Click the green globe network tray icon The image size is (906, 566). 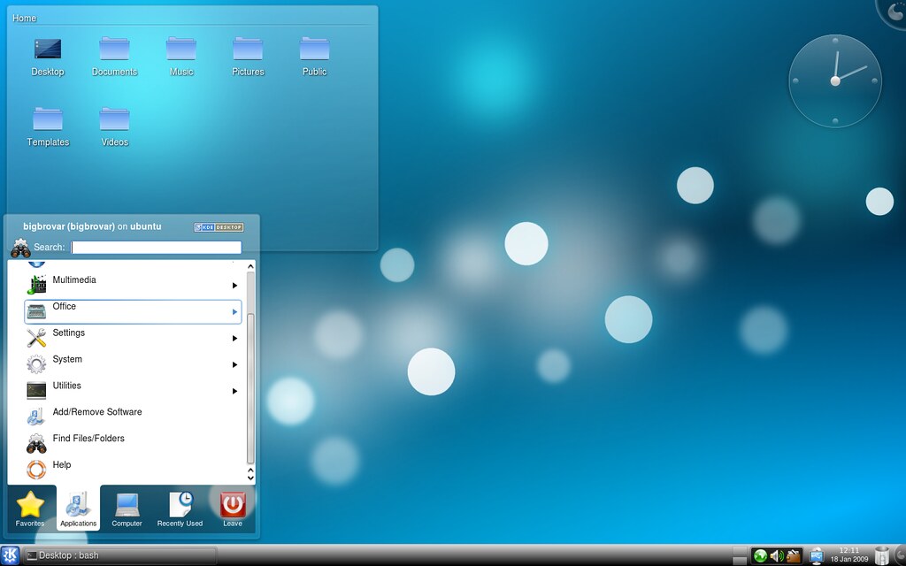(x=761, y=556)
